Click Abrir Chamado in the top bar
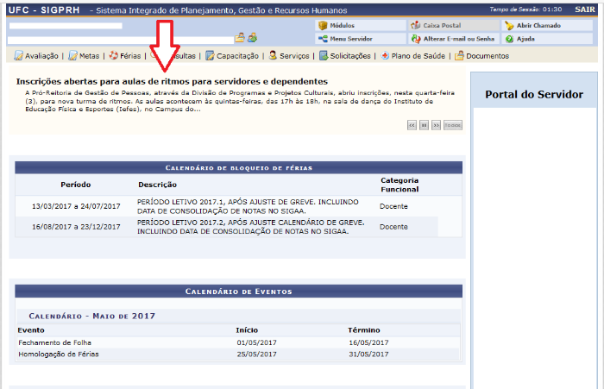Screen dimensions: 604x389 point(533,26)
